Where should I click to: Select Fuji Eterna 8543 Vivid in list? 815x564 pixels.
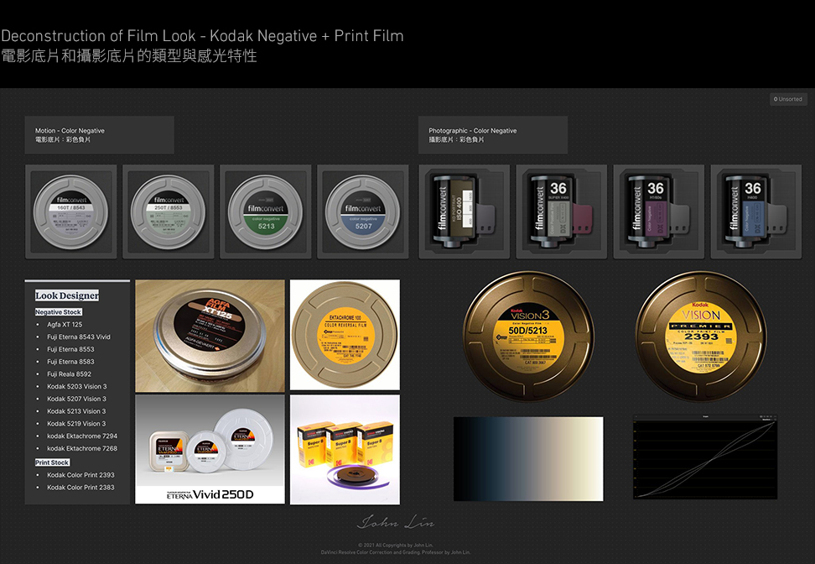79,337
